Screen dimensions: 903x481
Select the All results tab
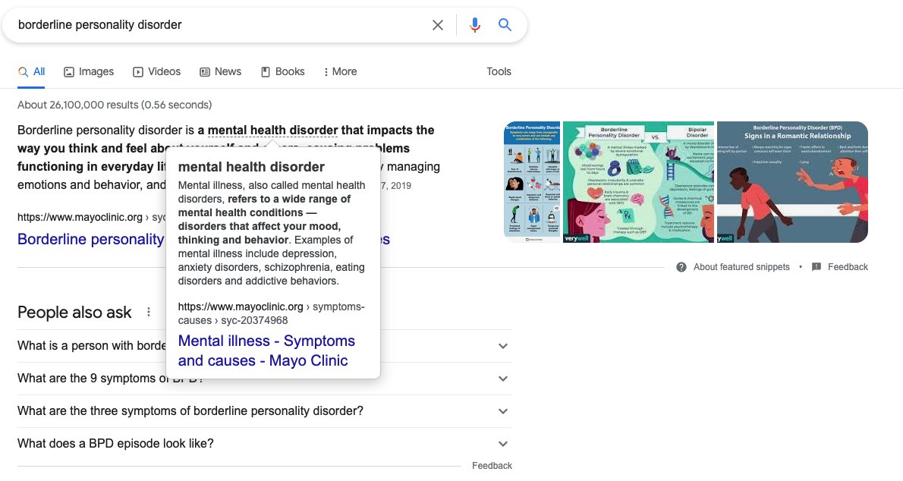click(x=31, y=71)
